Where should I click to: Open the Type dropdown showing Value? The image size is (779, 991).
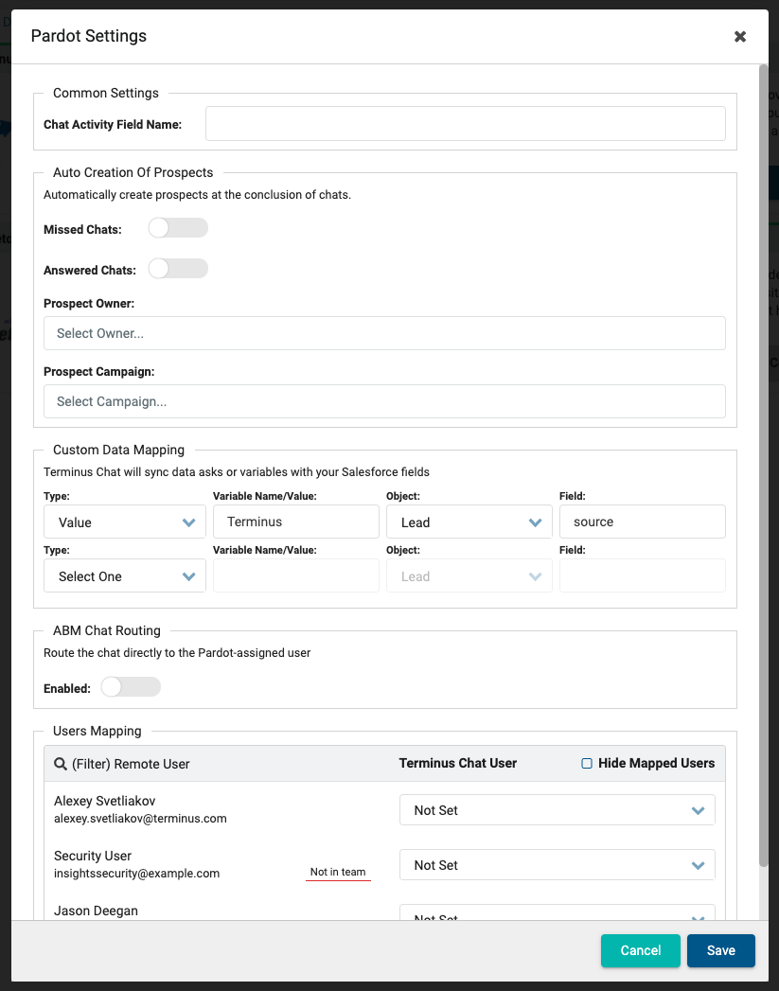click(x=124, y=522)
